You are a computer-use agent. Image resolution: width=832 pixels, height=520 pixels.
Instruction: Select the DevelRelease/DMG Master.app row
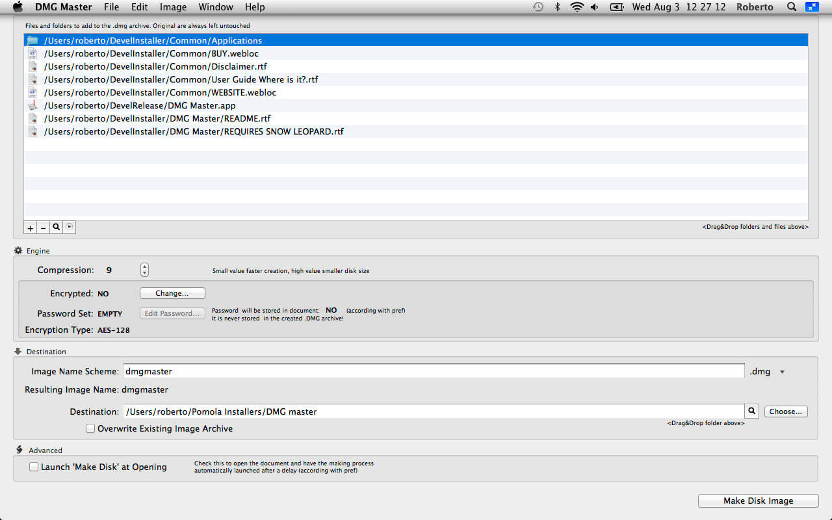click(x=416, y=105)
